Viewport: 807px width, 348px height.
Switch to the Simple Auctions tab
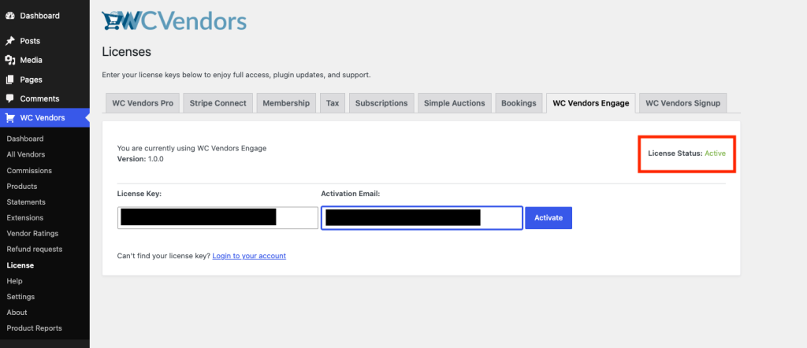[455, 103]
